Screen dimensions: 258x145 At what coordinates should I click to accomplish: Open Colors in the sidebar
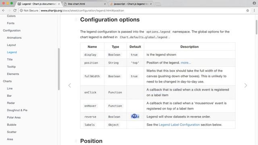(11, 16)
